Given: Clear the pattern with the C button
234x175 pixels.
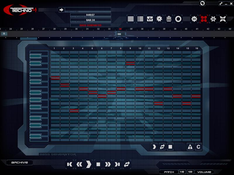Looking at the screenshot, I should pos(198,147).
